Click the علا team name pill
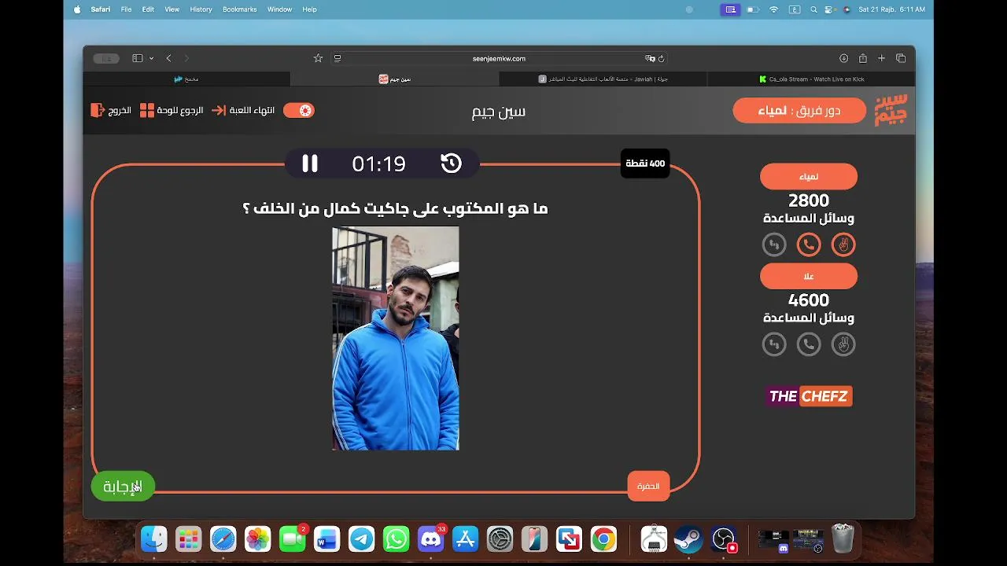Screen dimensions: 1007x566 pos(809,276)
